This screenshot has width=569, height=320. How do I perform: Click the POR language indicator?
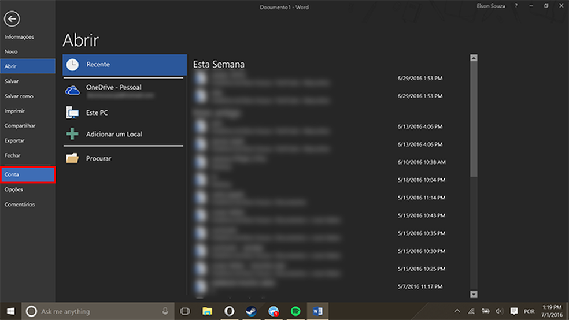[x=529, y=311]
